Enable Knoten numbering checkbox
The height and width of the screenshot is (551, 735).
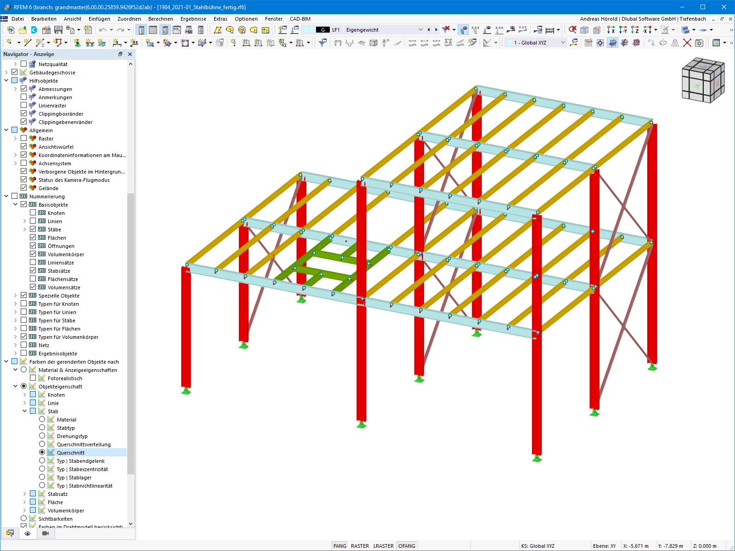tap(33, 213)
